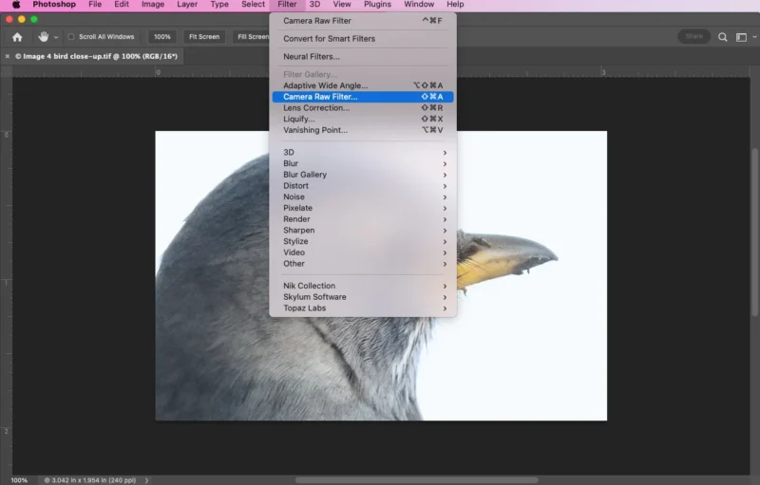This screenshot has width=760, height=485.
Task: Click the Home icon in options bar
Action: click(x=17, y=37)
